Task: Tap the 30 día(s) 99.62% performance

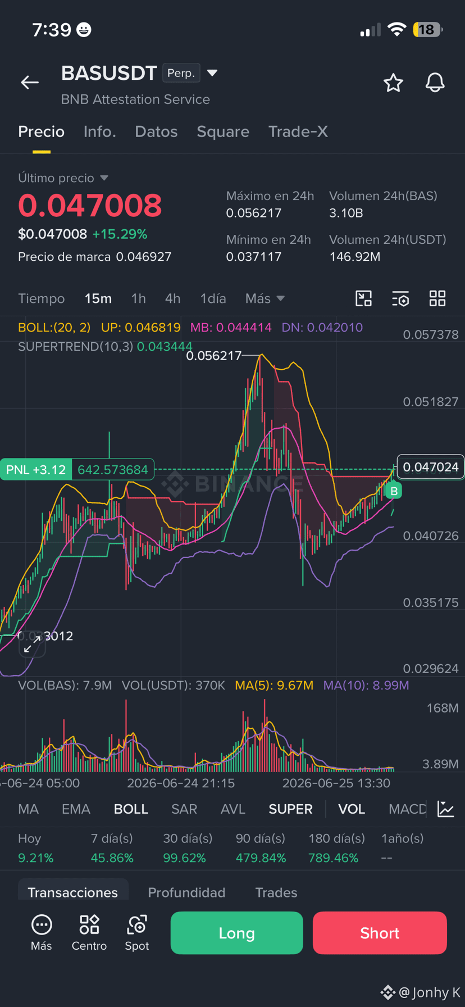Action: click(x=188, y=849)
